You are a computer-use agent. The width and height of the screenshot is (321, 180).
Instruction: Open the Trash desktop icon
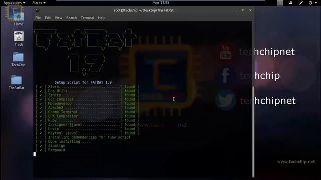19,39
